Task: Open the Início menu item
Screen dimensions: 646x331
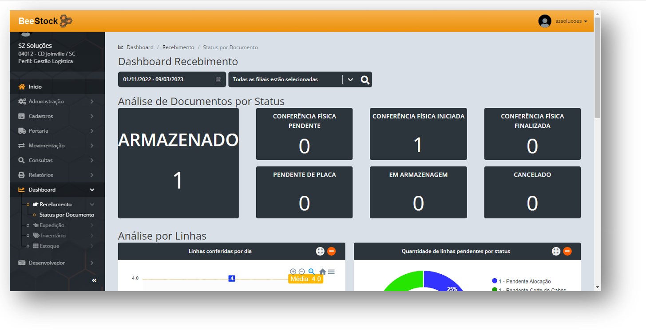Action: pyautogui.click(x=35, y=87)
